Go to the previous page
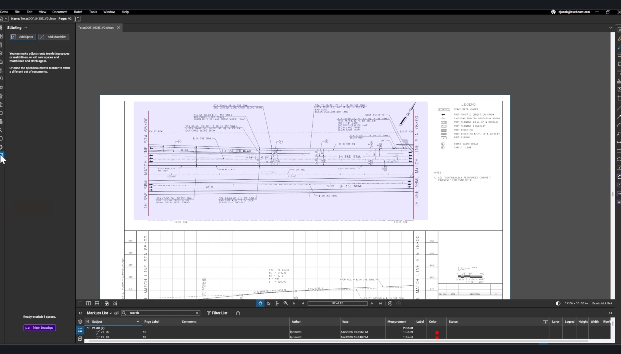Viewport: 621px width, 354px height. (303, 303)
